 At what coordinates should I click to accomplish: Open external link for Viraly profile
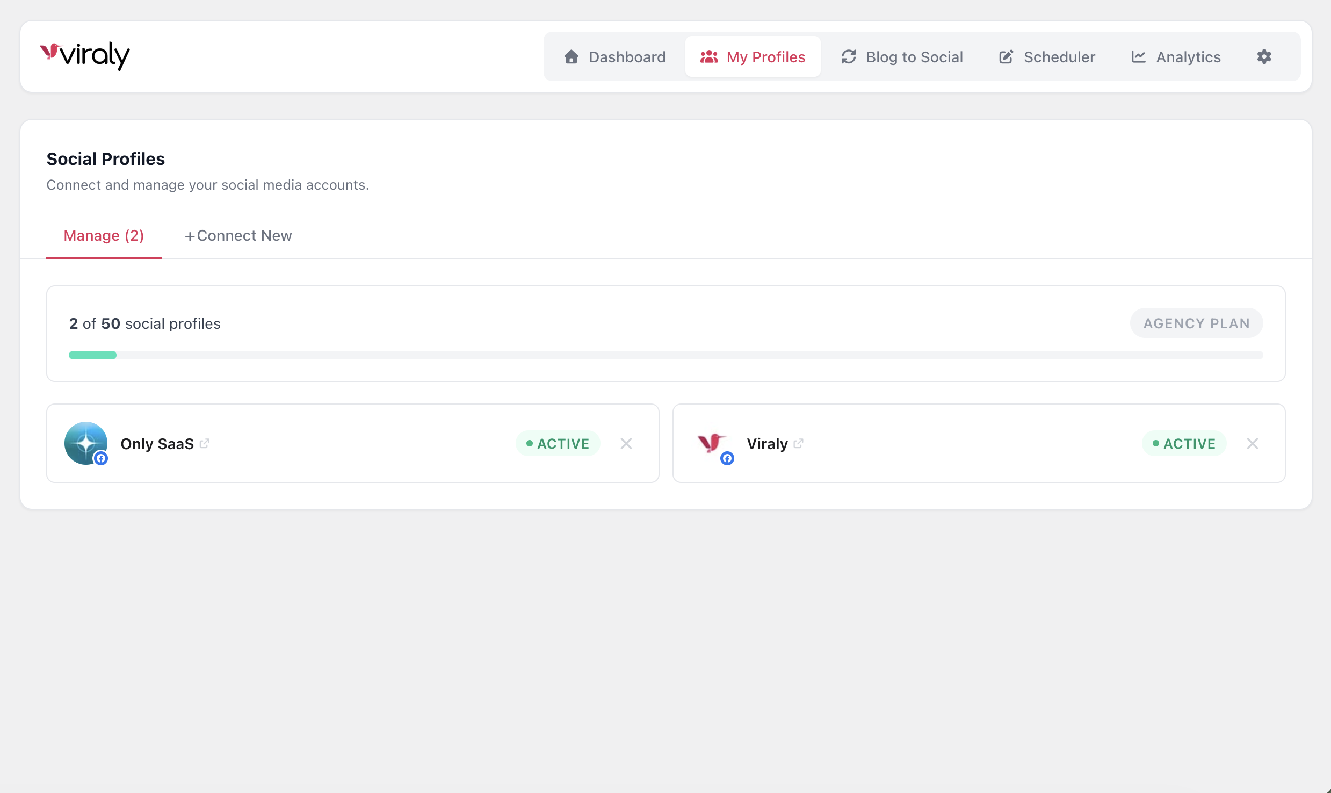click(x=799, y=444)
